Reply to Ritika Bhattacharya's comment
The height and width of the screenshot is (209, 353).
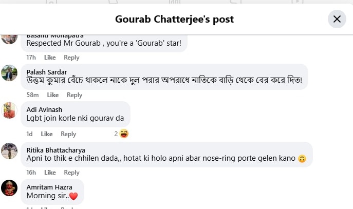click(71, 173)
